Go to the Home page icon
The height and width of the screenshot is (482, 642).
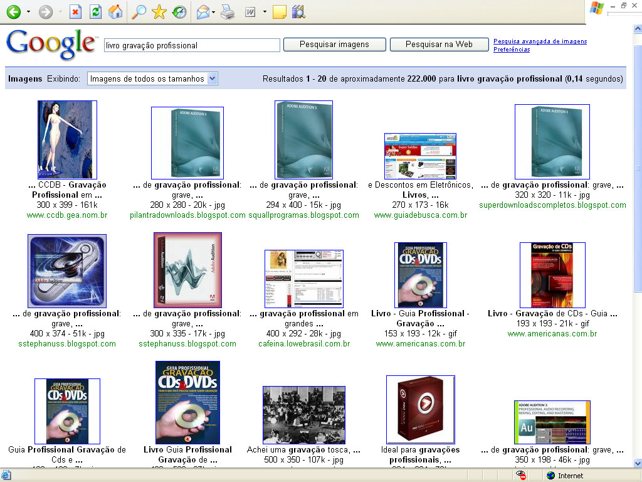pyautogui.click(x=115, y=12)
